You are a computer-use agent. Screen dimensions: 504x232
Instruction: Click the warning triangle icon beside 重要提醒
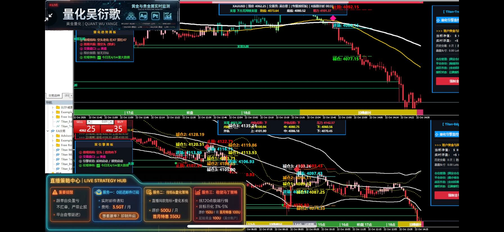[x=55, y=192]
